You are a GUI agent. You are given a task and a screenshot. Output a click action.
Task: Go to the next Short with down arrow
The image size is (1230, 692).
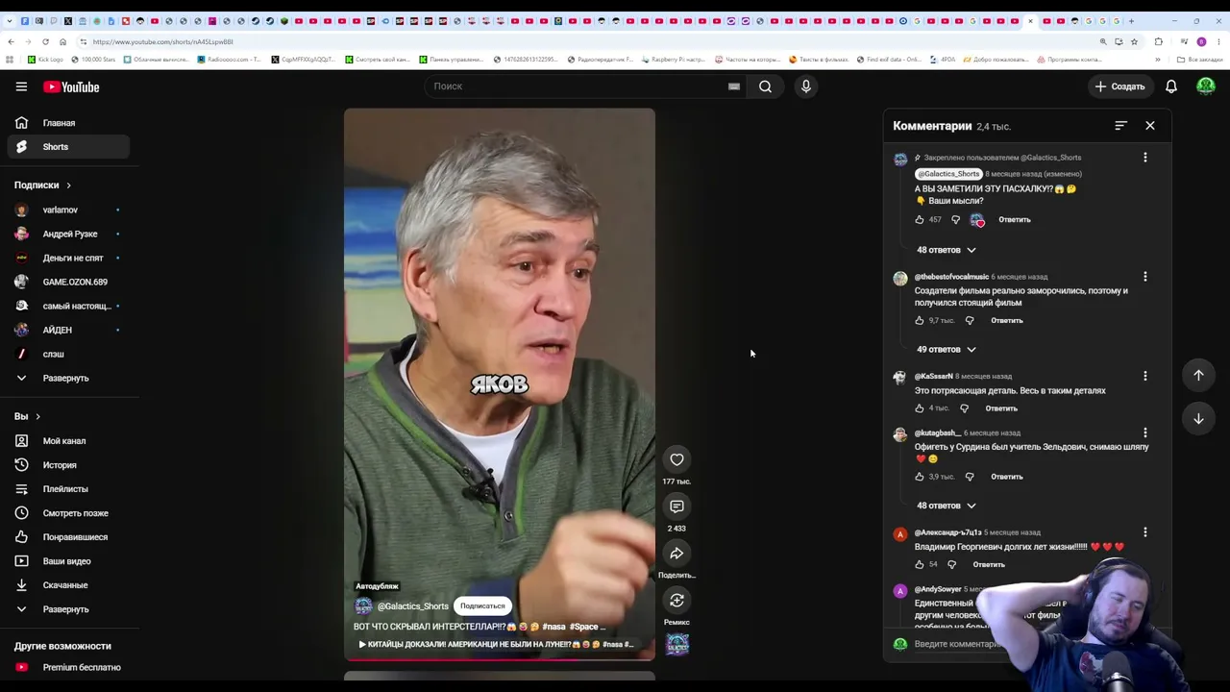(1198, 419)
